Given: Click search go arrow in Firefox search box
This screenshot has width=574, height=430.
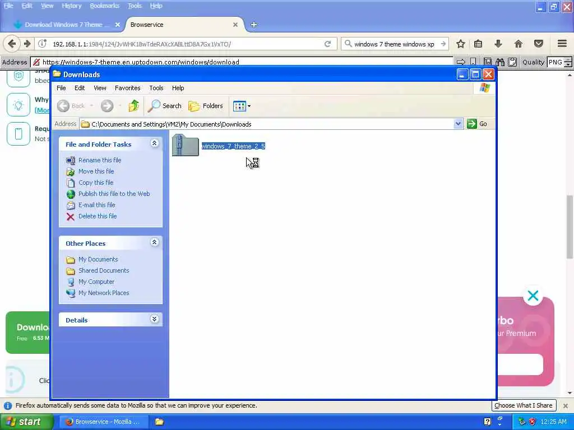Looking at the screenshot, I should click(443, 44).
